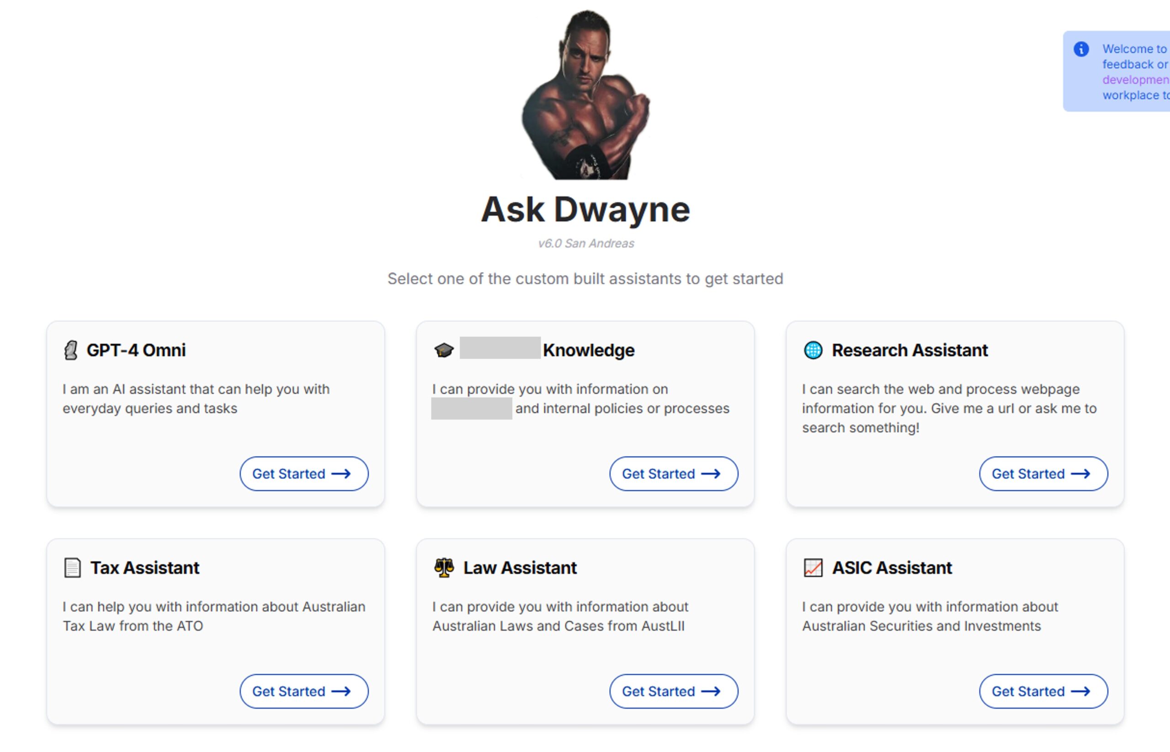This screenshot has height=752, width=1170.
Task: Start the GPT-4 Omni assistant
Action: [x=303, y=474]
